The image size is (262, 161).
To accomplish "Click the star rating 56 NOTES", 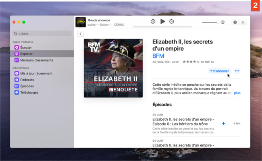I will [x=198, y=62].
